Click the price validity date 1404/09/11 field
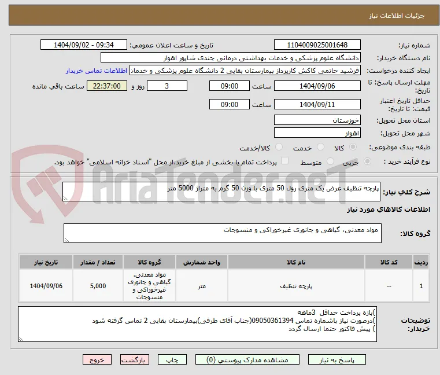Image resolution: width=440 pixels, height=375 pixels. click(x=317, y=105)
